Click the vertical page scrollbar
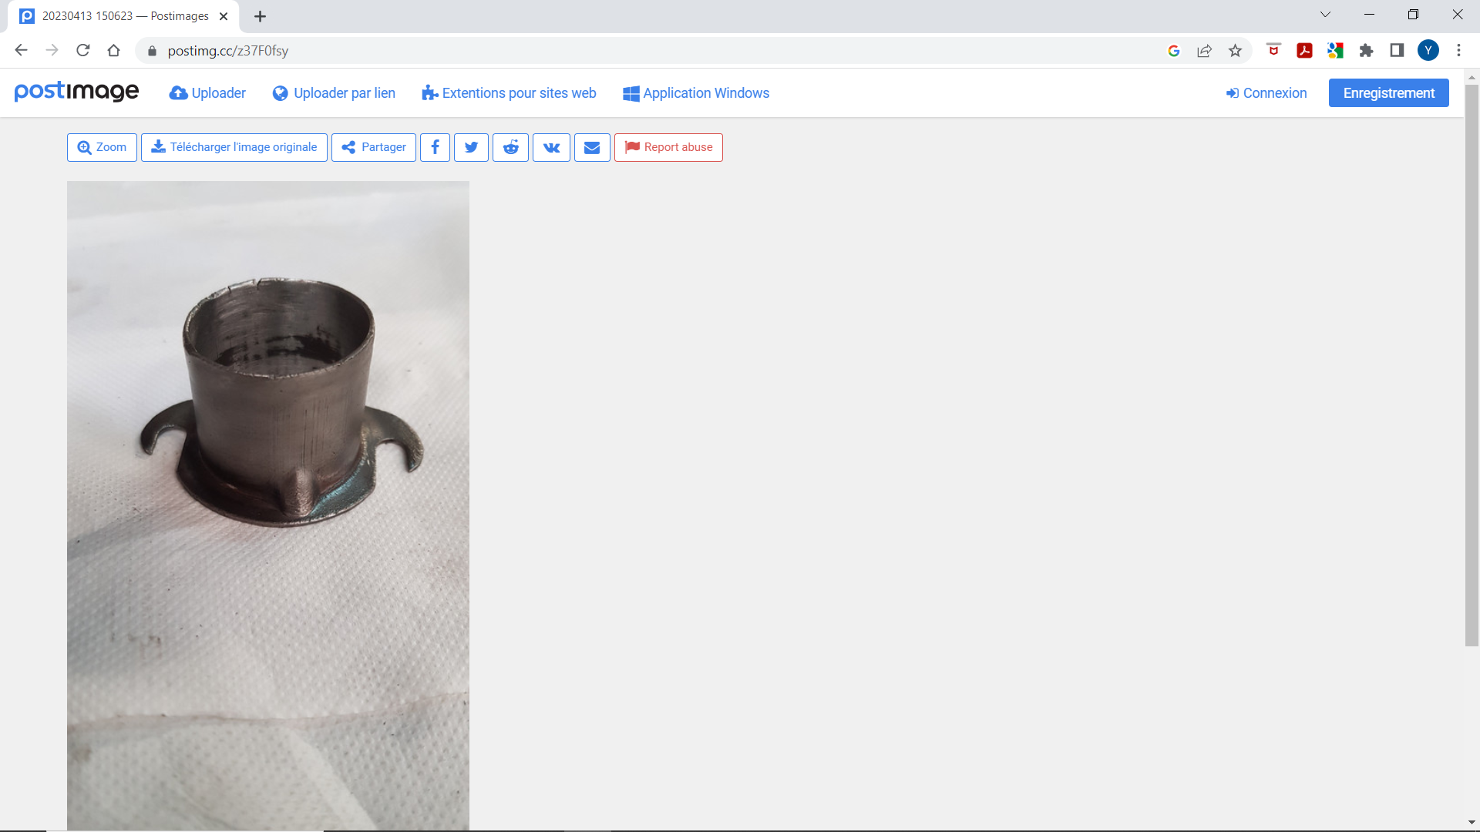This screenshot has height=832, width=1480. (1472, 362)
